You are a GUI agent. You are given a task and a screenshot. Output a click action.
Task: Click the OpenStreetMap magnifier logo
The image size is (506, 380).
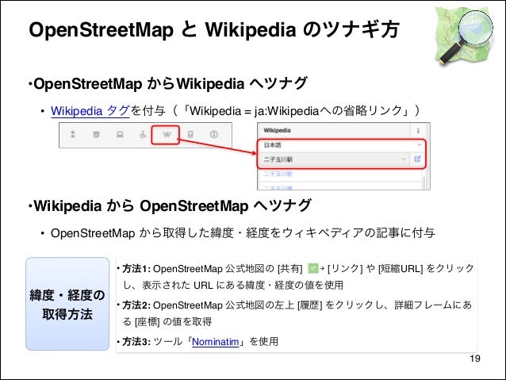click(x=465, y=35)
